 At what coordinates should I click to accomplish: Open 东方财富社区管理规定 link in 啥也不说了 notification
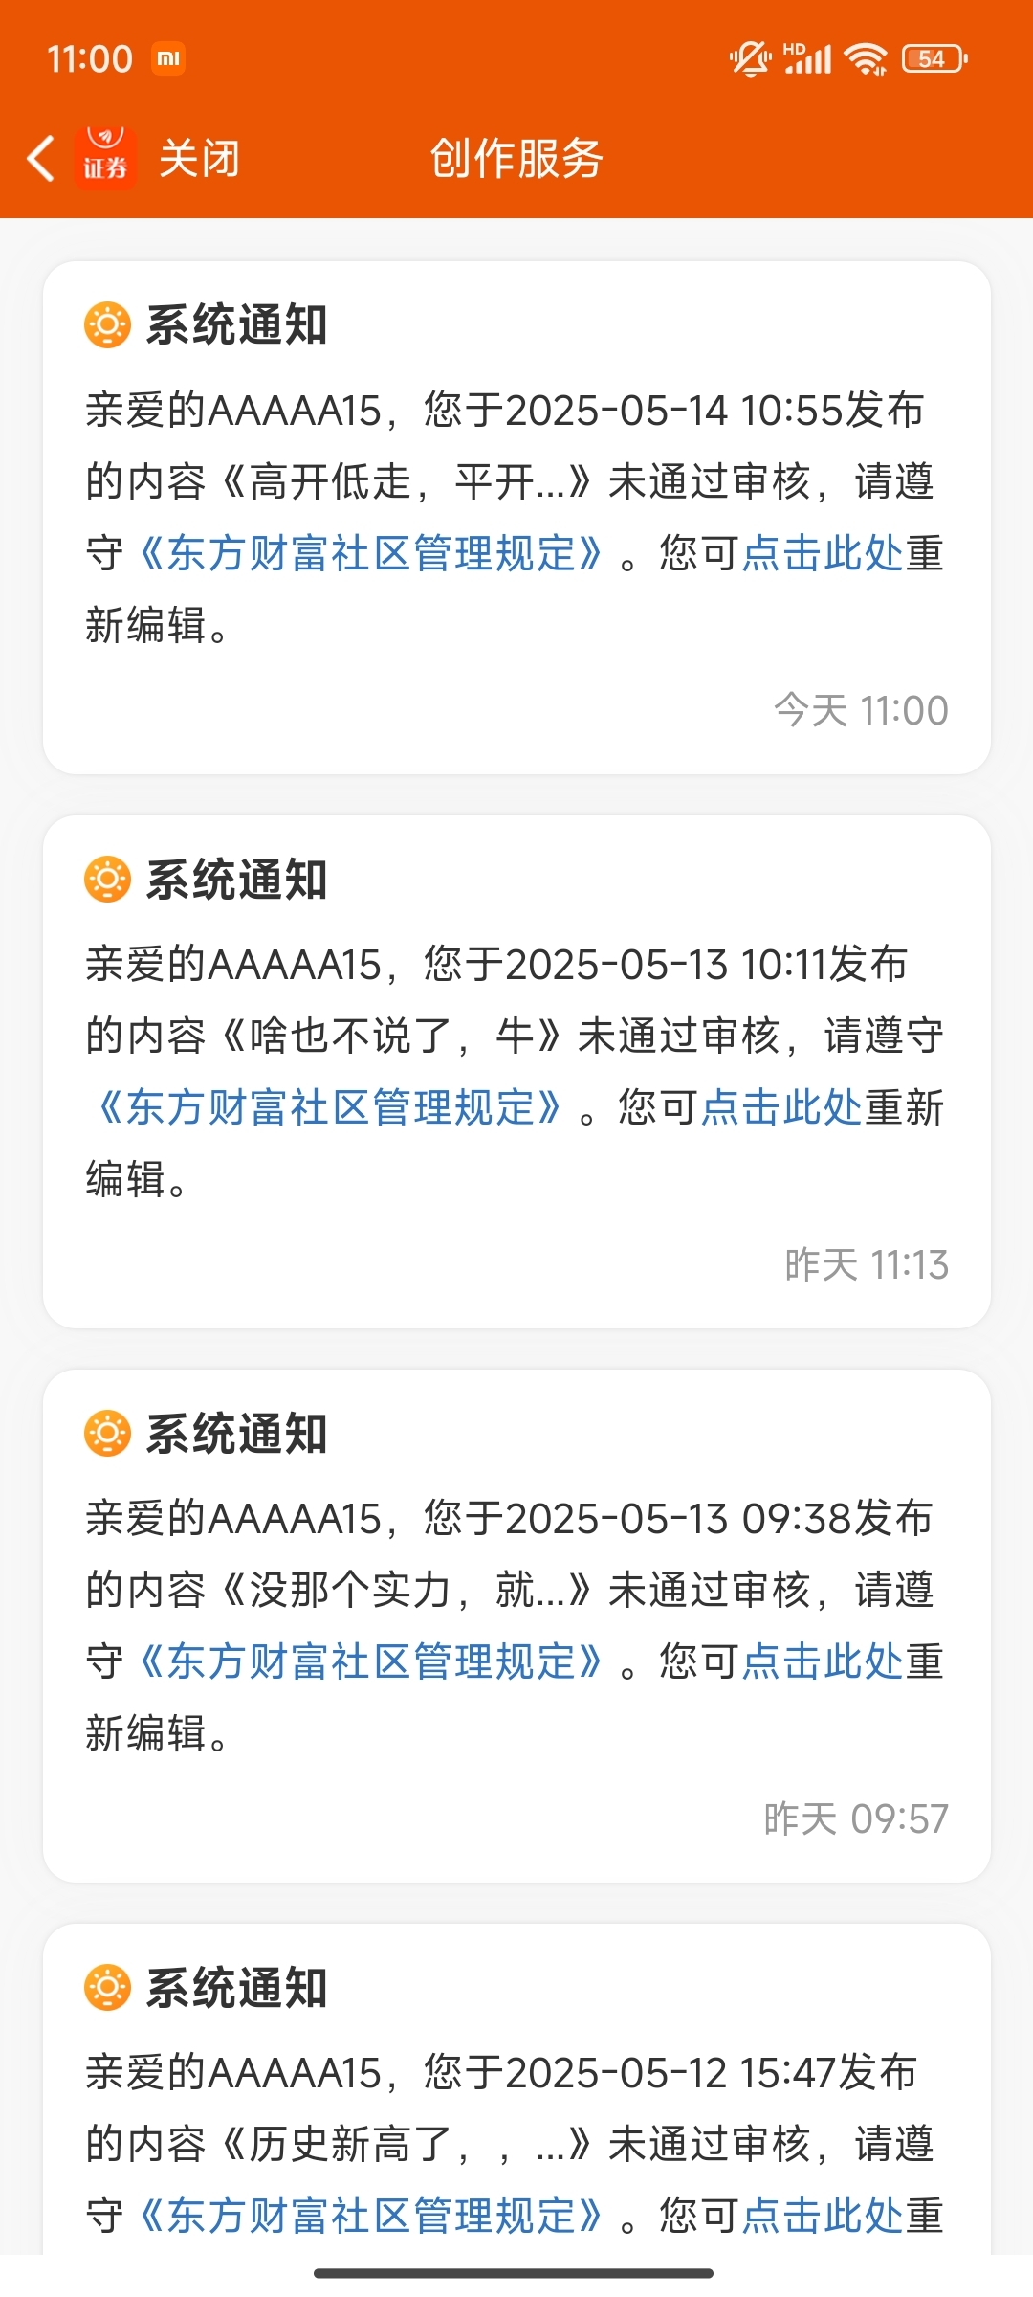[330, 1107]
